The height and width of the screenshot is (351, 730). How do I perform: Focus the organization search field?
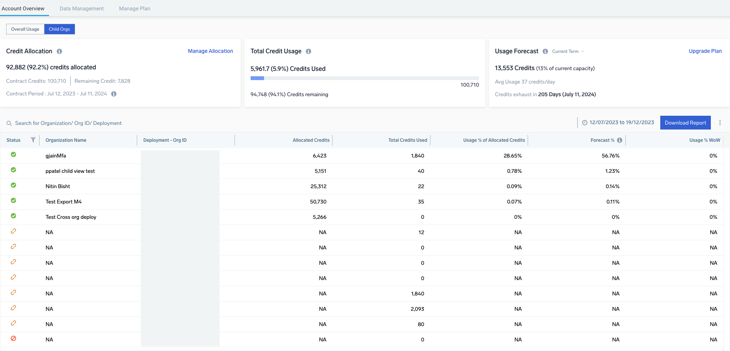[68, 123]
